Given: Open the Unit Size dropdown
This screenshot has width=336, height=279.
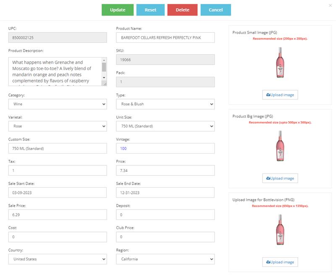Looking at the screenshot, I should click(165, 126).
